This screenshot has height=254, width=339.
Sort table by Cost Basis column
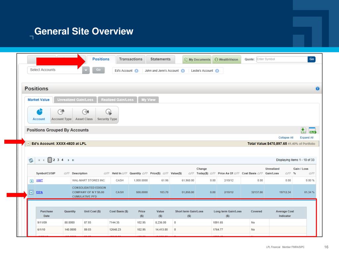260,173
